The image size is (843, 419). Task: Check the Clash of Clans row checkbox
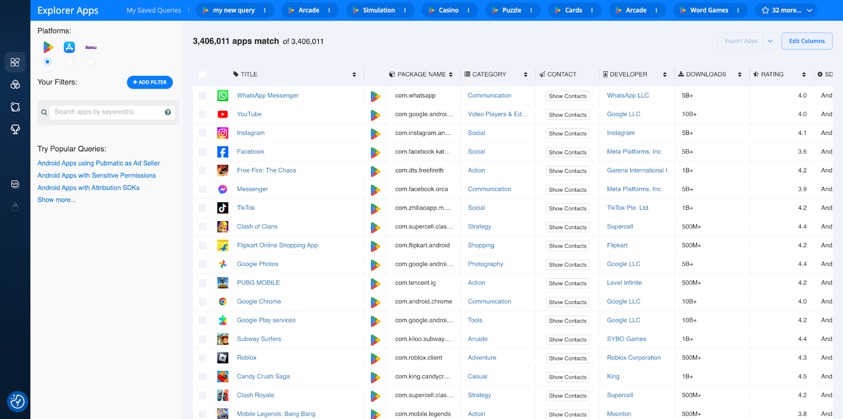tap(202, 227)
